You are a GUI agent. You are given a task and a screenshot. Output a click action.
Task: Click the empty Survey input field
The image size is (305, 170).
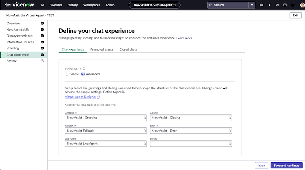click(x=191, y=144)
